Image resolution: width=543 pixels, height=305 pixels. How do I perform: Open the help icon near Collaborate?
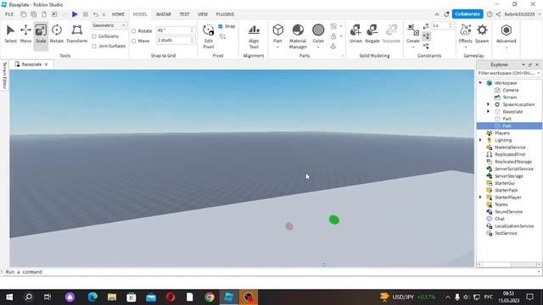(490, 14)
